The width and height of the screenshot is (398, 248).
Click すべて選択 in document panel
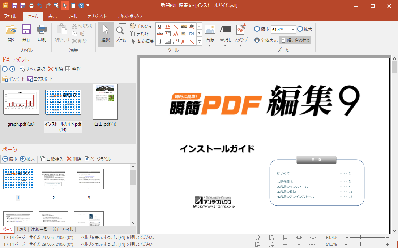click(32, 69)
